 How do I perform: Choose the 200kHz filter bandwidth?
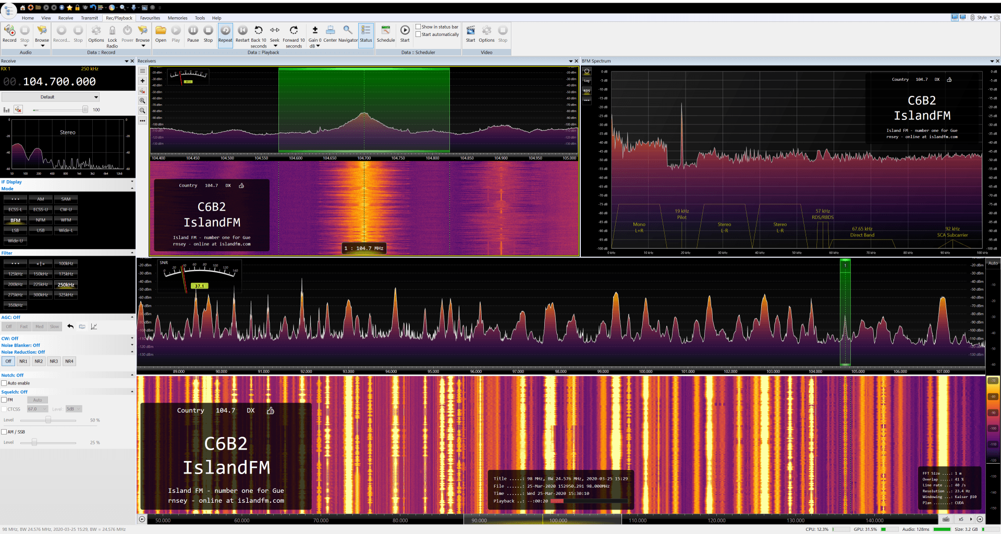[16, 284]
